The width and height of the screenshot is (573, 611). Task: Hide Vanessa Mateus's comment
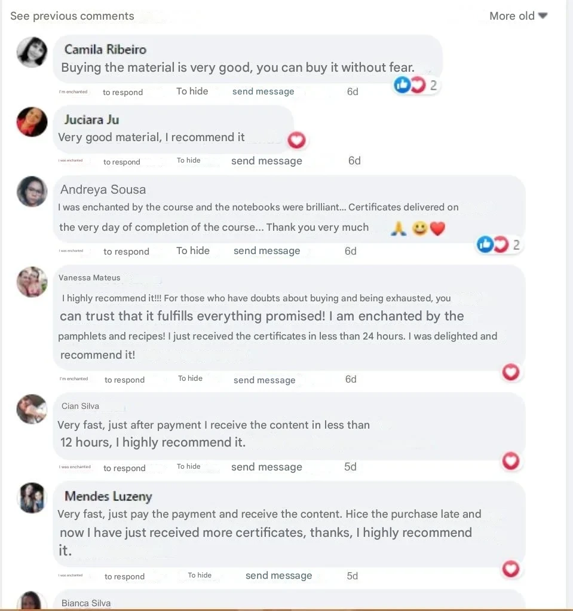(190, 378)
